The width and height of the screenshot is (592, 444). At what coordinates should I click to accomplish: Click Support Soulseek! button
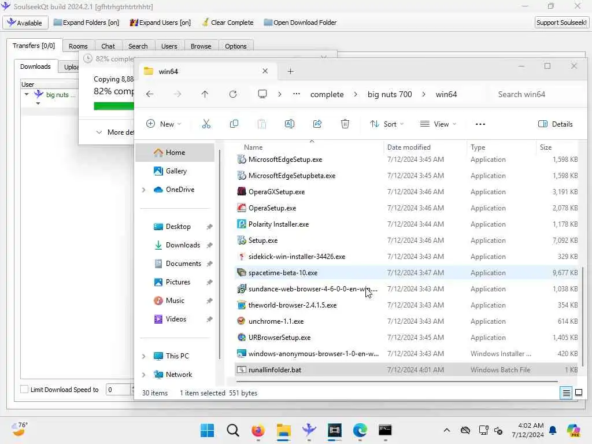[x=561, y=23]
